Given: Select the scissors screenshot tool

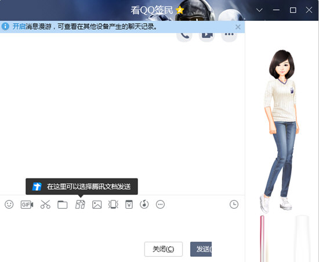Looking at the screenshot, I should 45,205.
